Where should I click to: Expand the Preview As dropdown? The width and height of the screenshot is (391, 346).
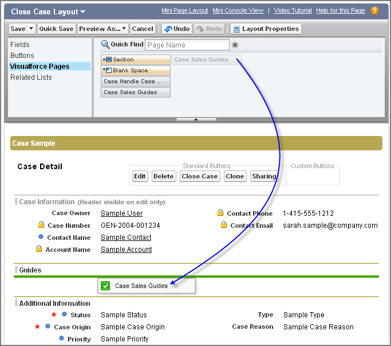pos(124,29)
